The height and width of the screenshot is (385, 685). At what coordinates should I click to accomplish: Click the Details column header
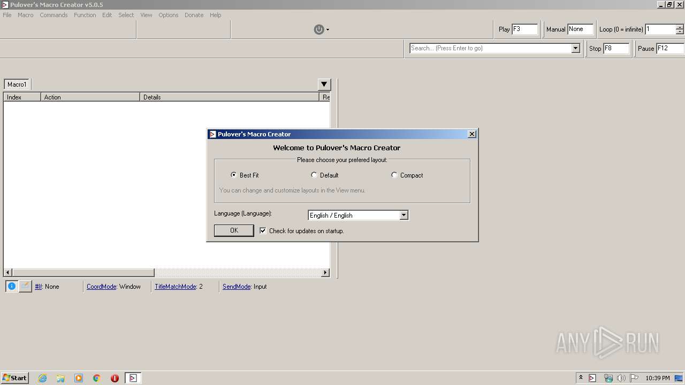[229, 97]
